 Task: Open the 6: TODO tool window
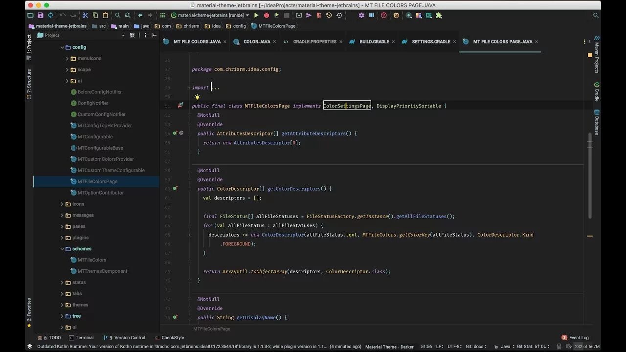(49, 338)
